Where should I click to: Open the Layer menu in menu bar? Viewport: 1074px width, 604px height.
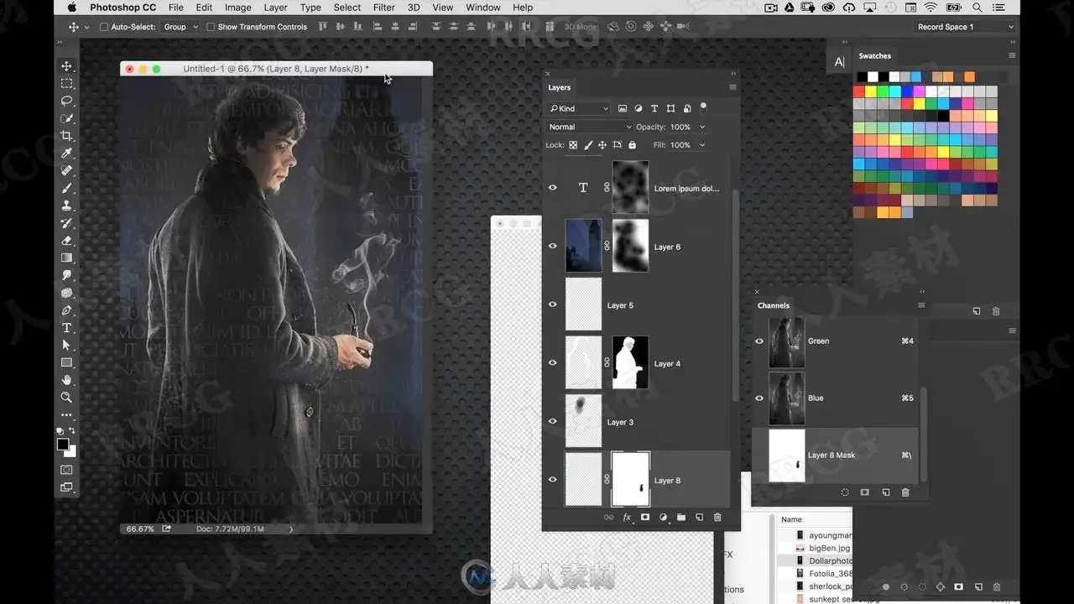pos(275,8)
